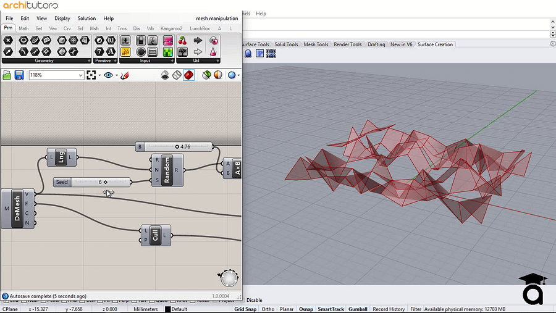
Task: Select the Boolean Toggle input icon
Action: 141,40
